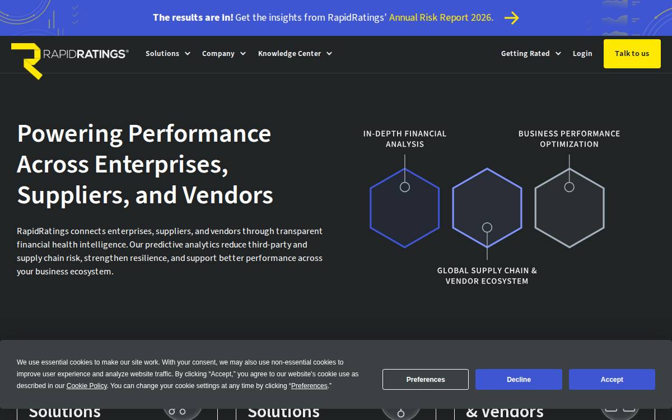
Task: Expand the Solutions chevron arrow
Action: pos(188,54)
